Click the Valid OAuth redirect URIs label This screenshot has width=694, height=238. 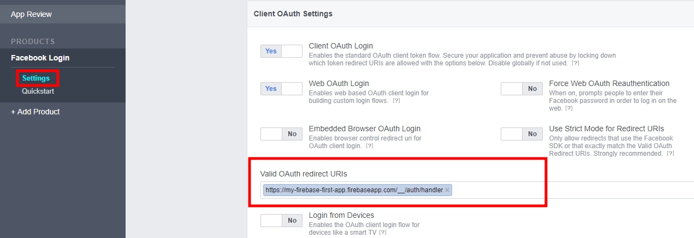pos(304,174)
